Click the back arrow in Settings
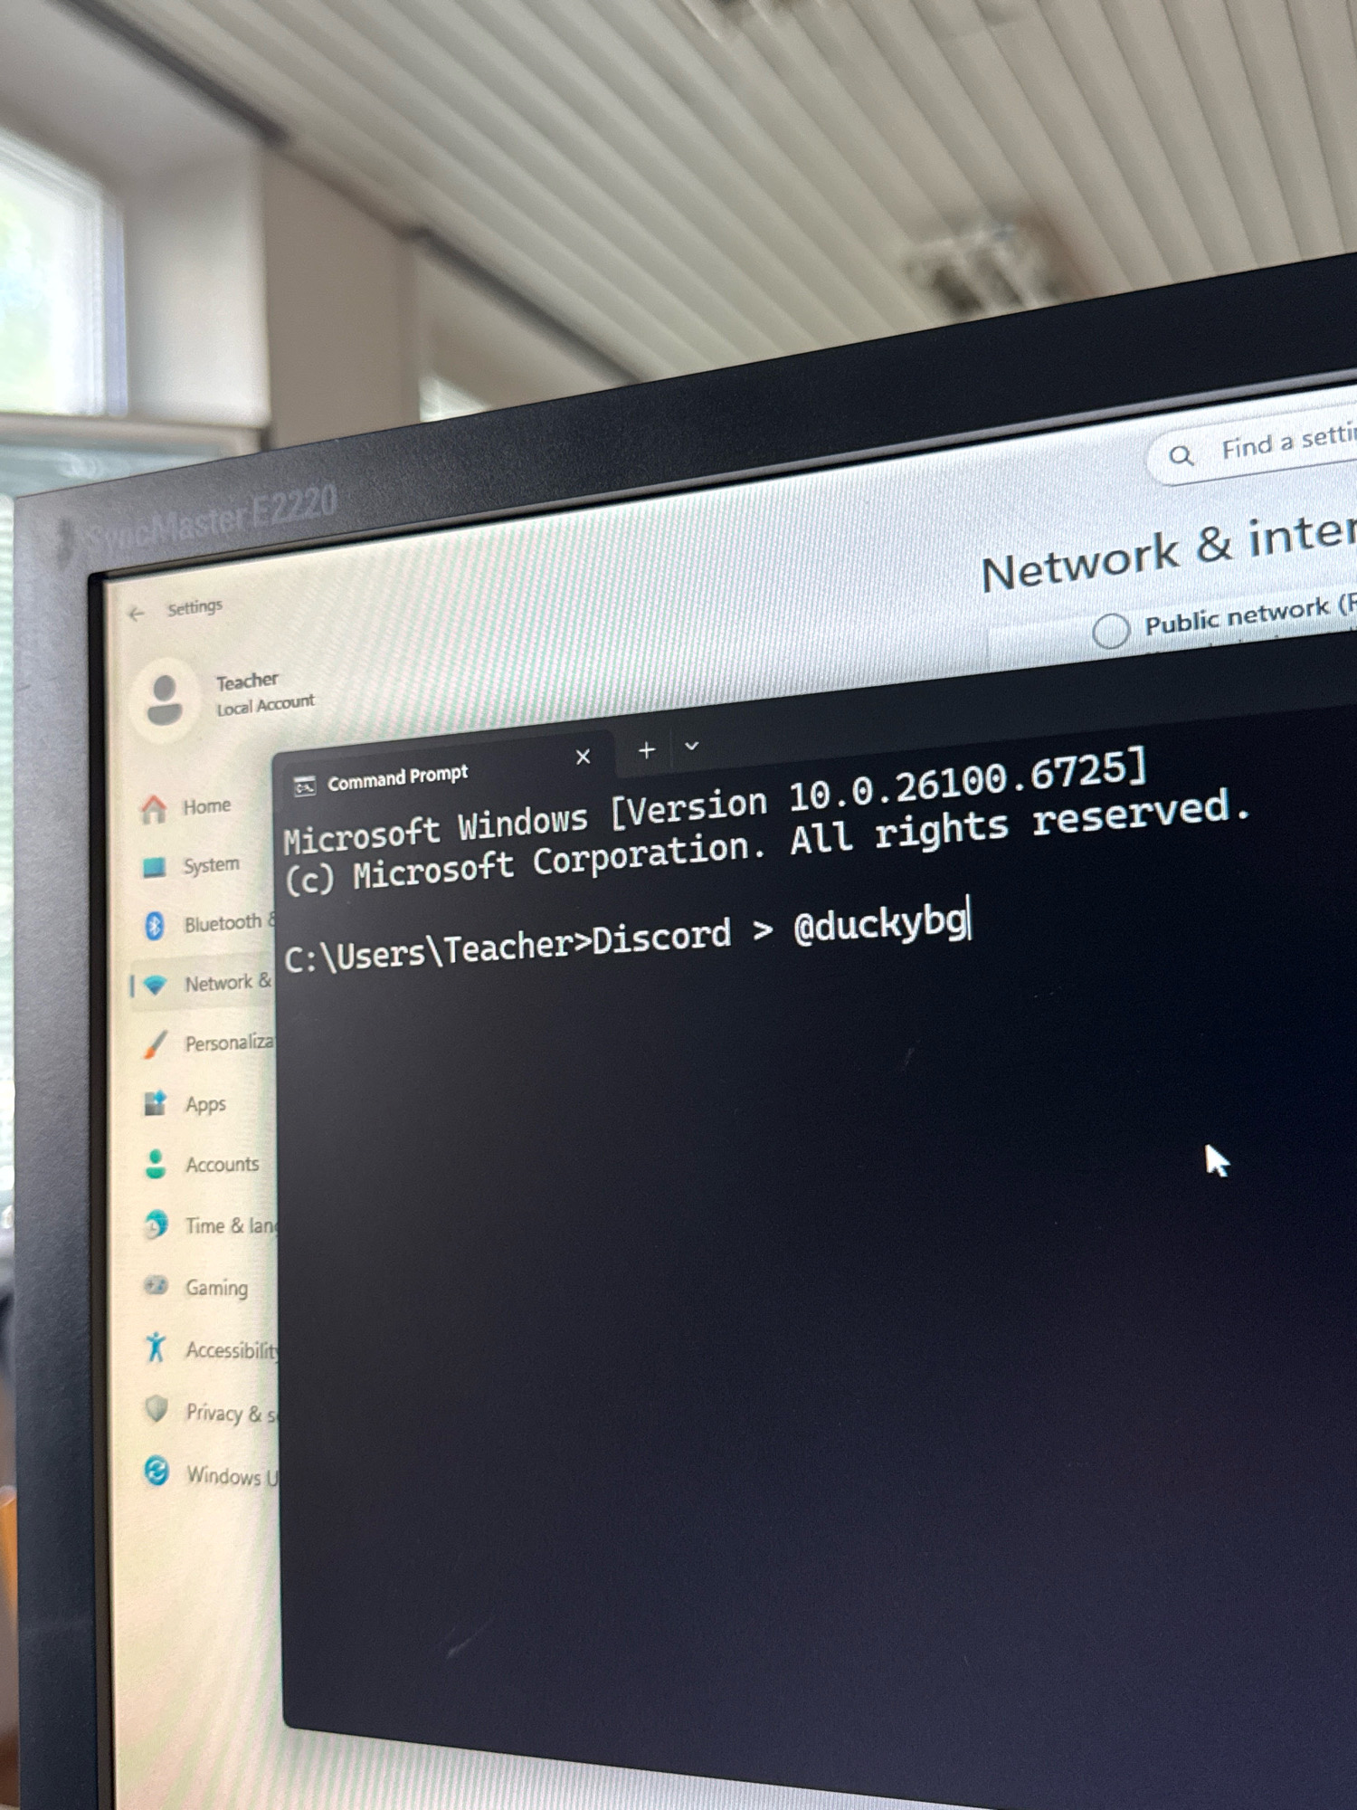Screen dimensions: 1357x1810 136,614
